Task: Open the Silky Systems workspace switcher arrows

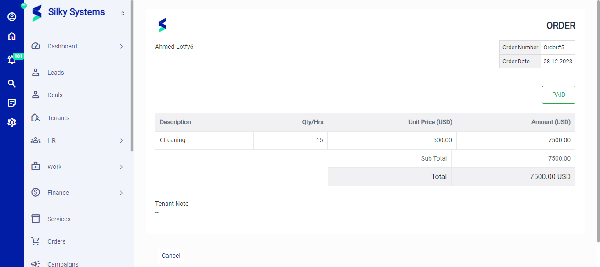Action: click(x=123, y=14)
